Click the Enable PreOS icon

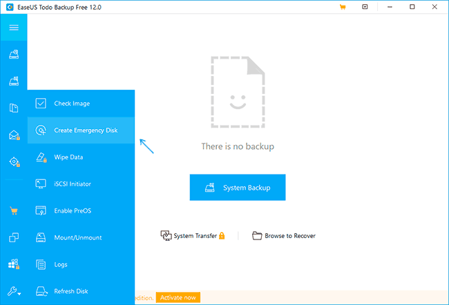point(41,210)
